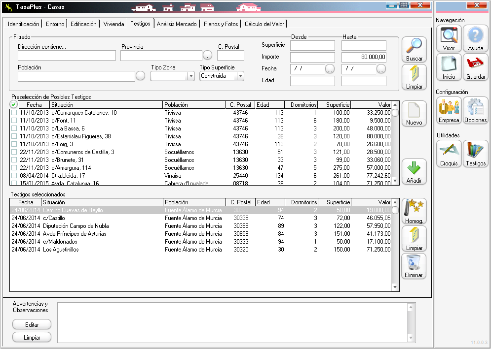The width and height of the screenshot is (491, 349).
Task: Open the Tipo Superficie dropdown
Action: 240,76
